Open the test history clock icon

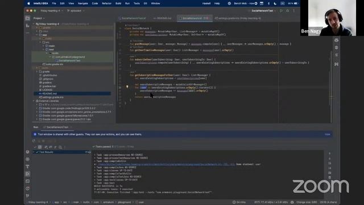click(60, 147)
